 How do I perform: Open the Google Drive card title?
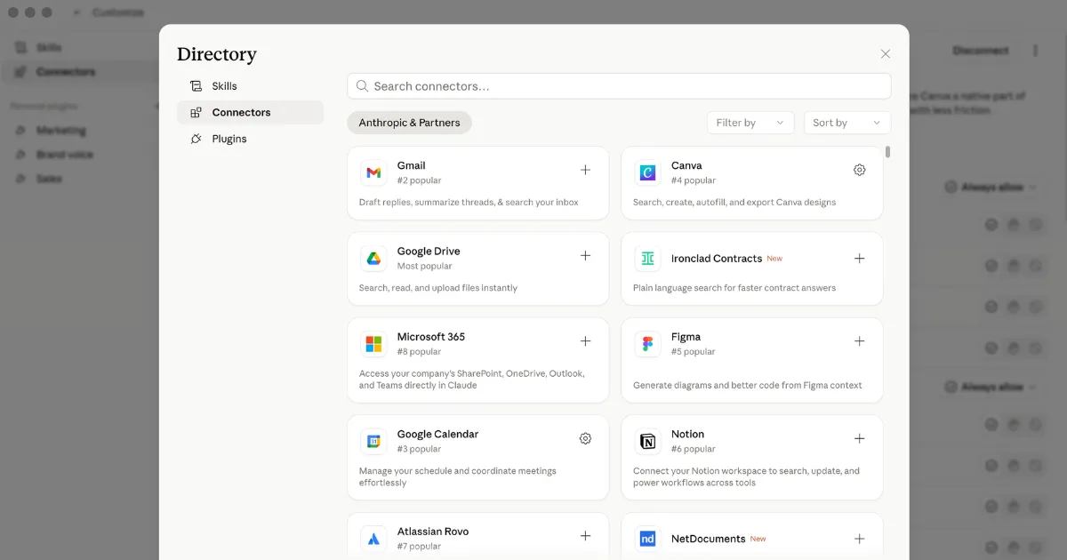pos(429,252)
